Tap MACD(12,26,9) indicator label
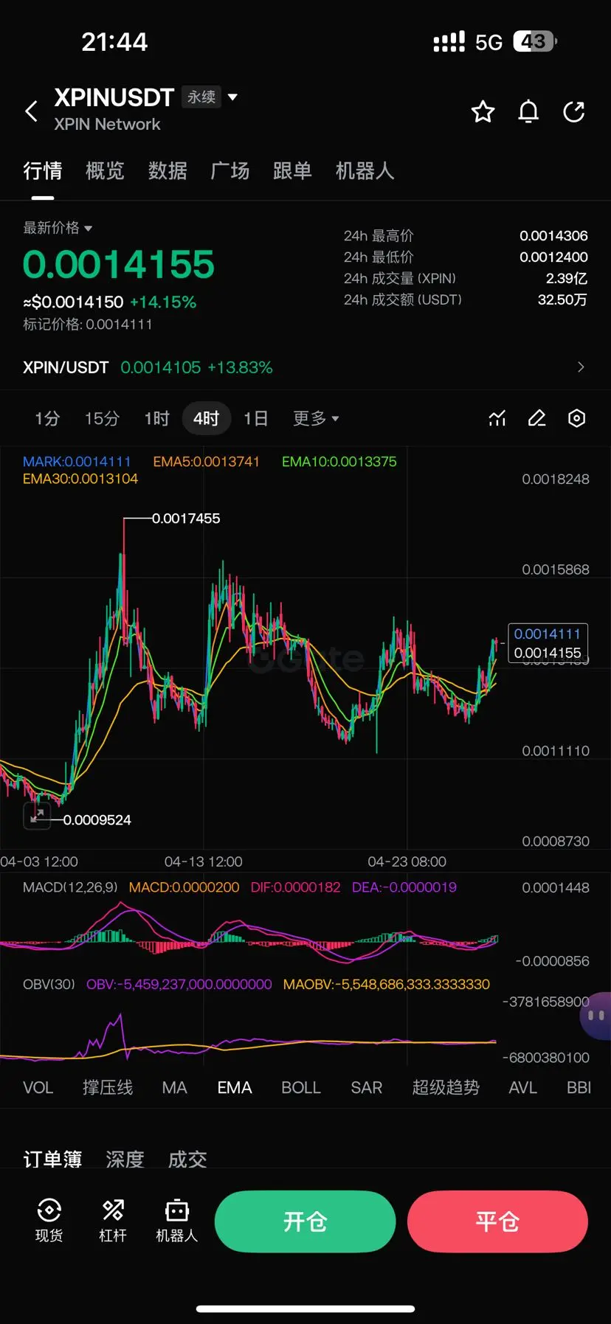Image resolution: width=611 pixels, height=1324 pixels. pos(70,887)
